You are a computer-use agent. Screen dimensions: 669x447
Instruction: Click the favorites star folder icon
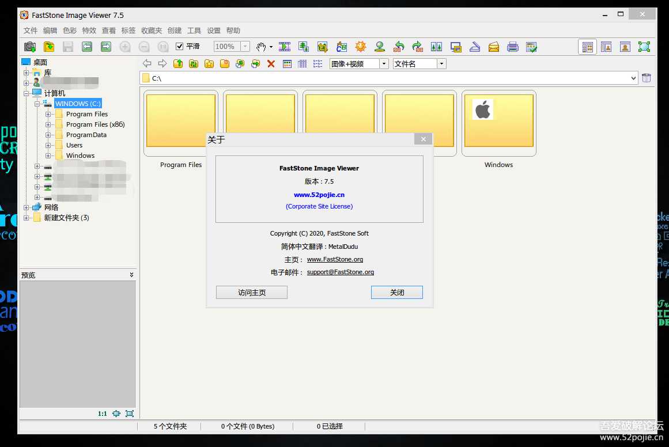click(209, 64)
